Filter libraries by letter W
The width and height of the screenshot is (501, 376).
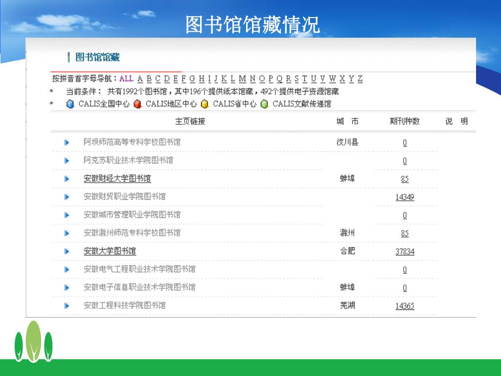(333, 79)
